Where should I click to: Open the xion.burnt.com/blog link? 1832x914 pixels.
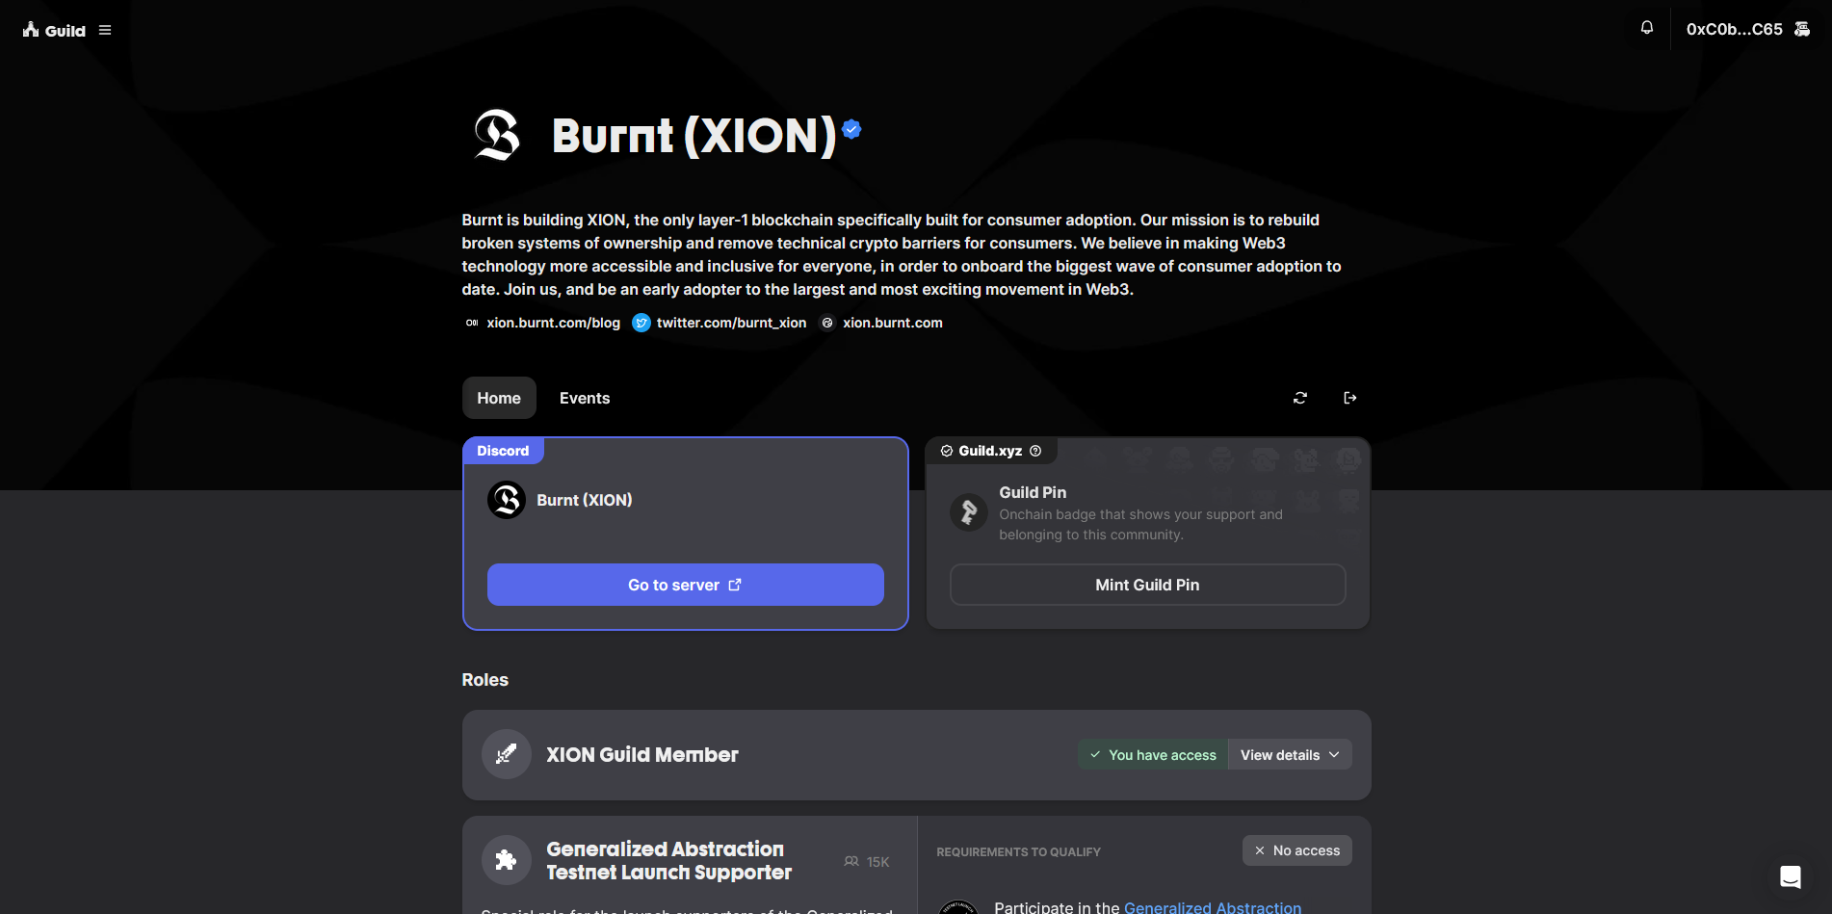click(552, 323)
